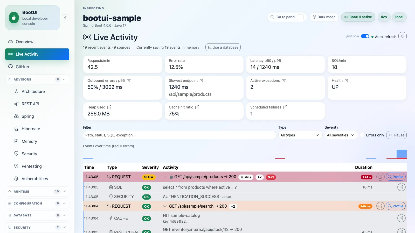Toggle the Dark mode button

[x=324, y=17]
